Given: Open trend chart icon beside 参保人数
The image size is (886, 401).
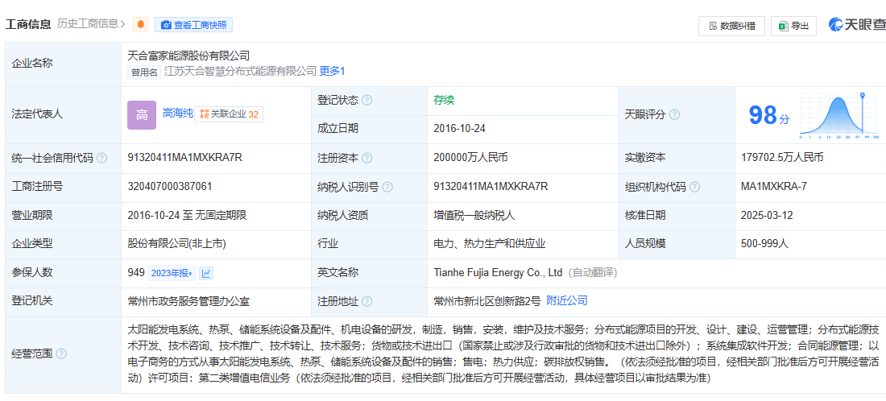Looking at the screenshot, I should click(x=207, y=273).
